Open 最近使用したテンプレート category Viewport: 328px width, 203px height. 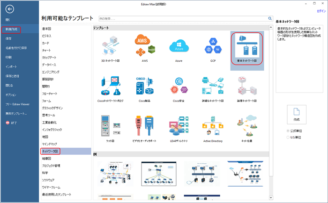57,195
